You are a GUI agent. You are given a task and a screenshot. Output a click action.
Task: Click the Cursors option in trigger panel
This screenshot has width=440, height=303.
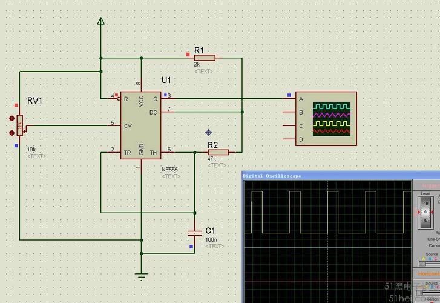point(434,245)
